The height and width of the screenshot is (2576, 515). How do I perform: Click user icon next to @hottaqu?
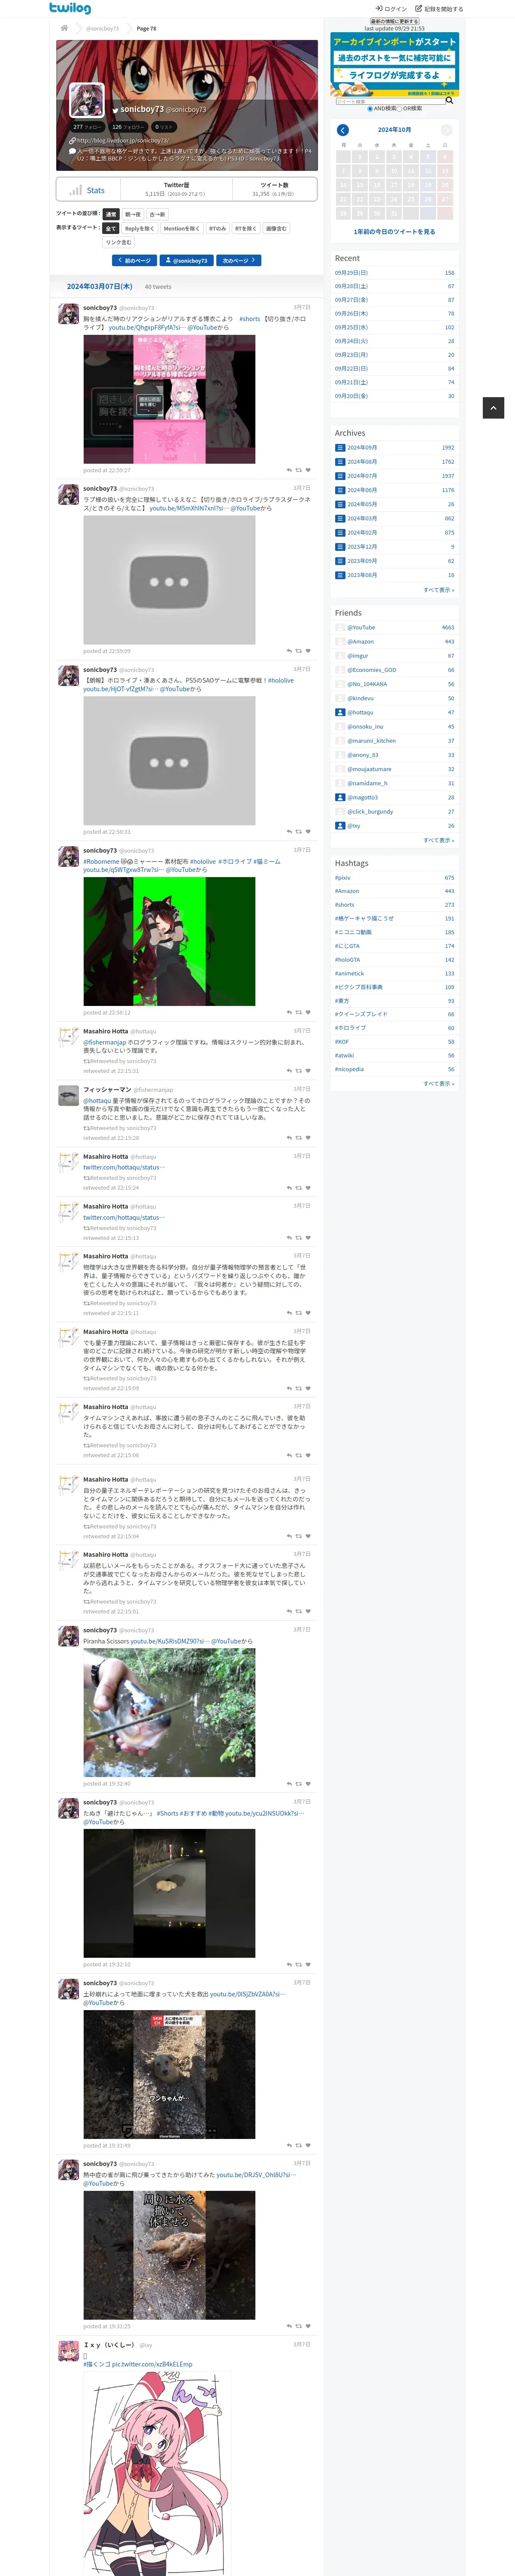(x=340, y=713)
